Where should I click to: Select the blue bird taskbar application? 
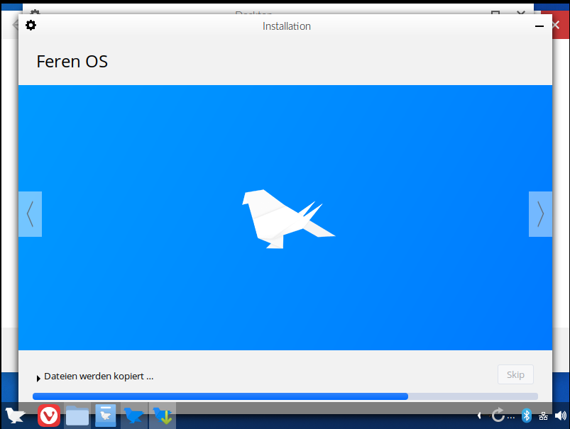click(x=133, y=416)
